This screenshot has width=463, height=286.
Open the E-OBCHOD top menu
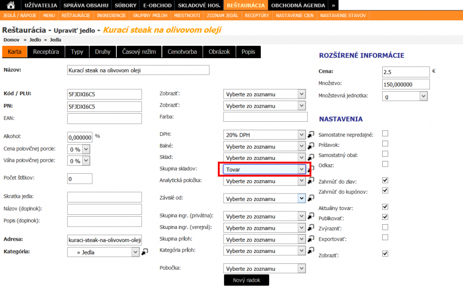click(x=157, y=5)
